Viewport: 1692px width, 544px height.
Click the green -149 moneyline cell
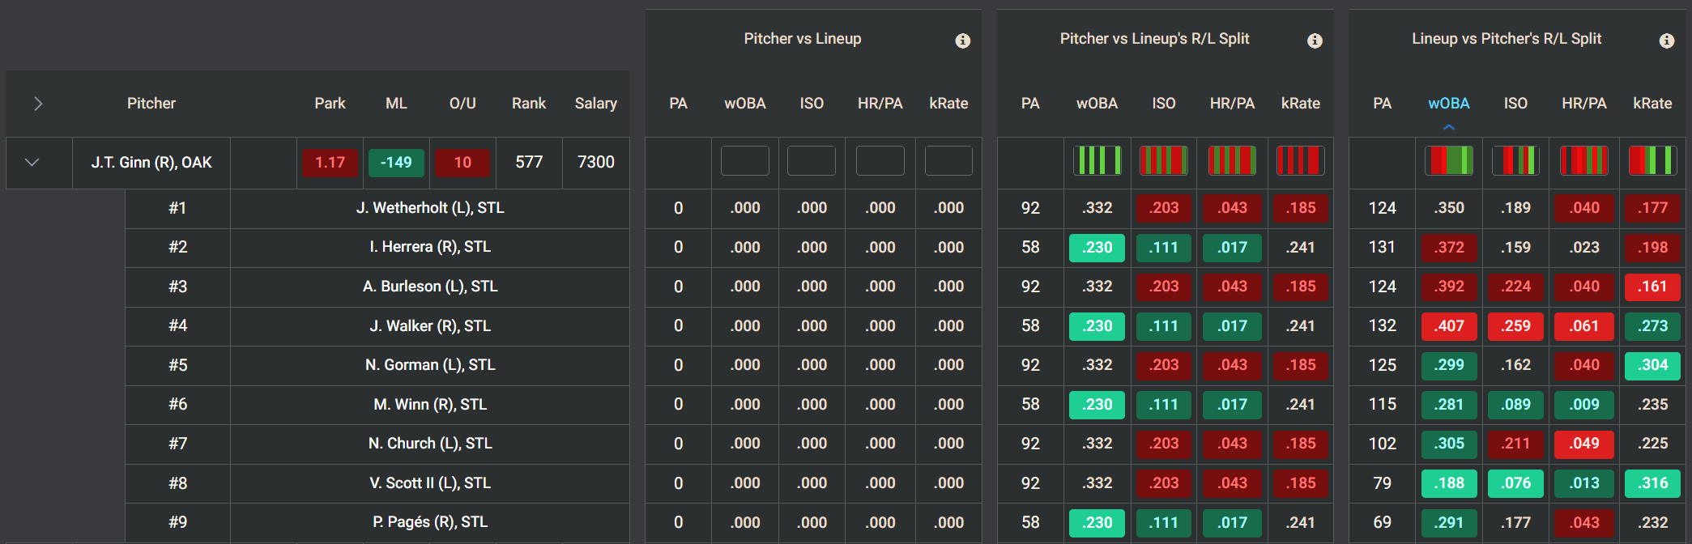coord(397,162)
